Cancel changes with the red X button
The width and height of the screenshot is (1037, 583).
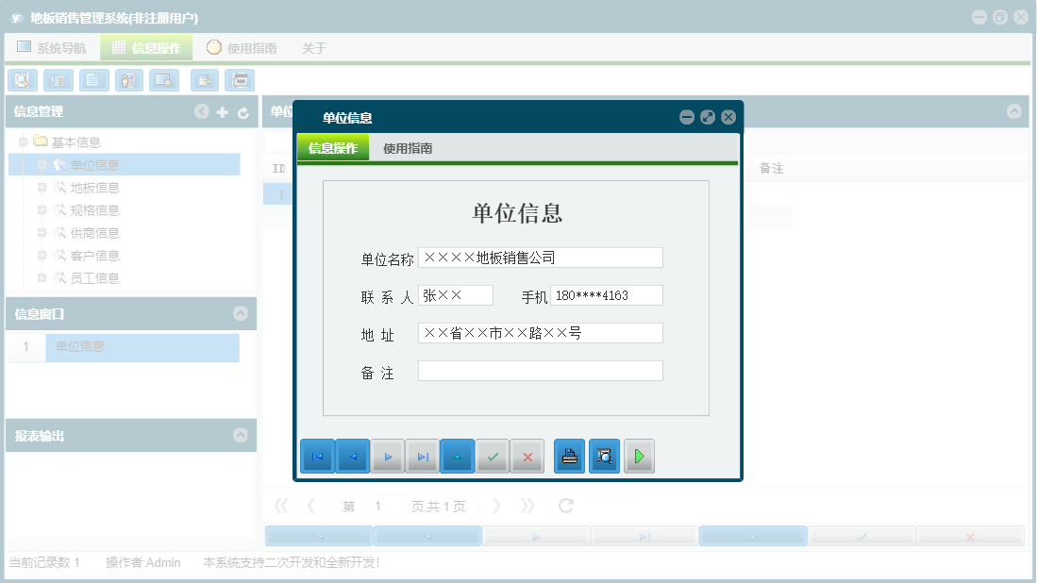(x=527, y=456)
